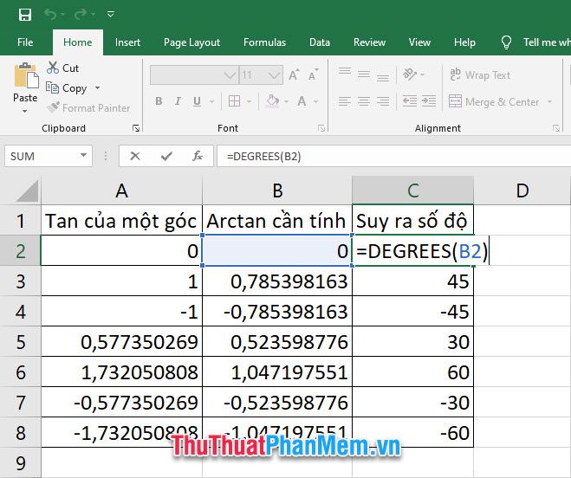Click the Decrease Indent icon

[x=410, y=101]
